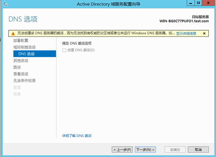Open 详细了解 DNS 委派 help link
This screenshot has width=216, height=157.
pyautogui.click(x=77, y=136)
